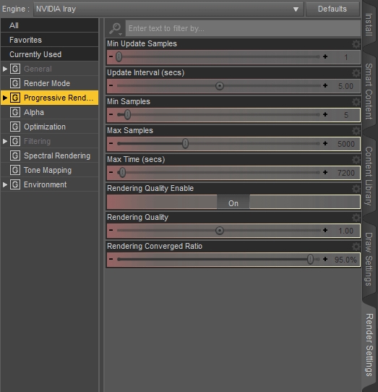Select the Favorites category
The height and width of the screenshot is (392, 378).
click(49, 40)
